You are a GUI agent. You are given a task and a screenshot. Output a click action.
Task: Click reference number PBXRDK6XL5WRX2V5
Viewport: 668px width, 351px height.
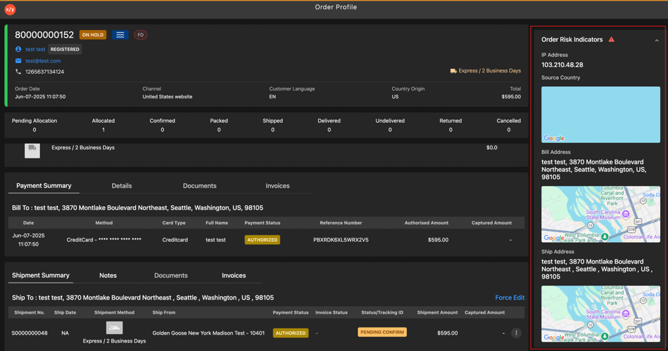pos(341,240)
